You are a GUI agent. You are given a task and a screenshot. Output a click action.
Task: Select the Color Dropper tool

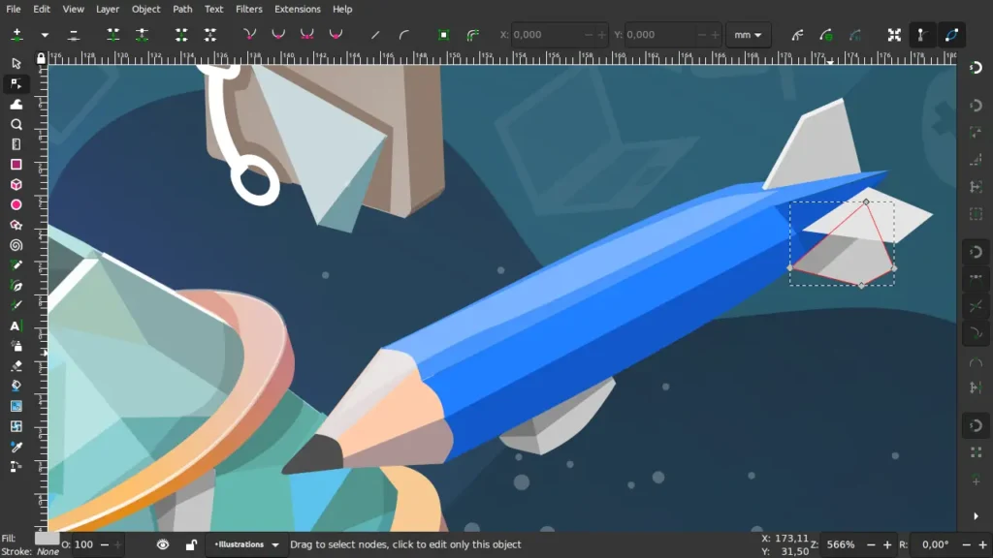pos(16,447)
